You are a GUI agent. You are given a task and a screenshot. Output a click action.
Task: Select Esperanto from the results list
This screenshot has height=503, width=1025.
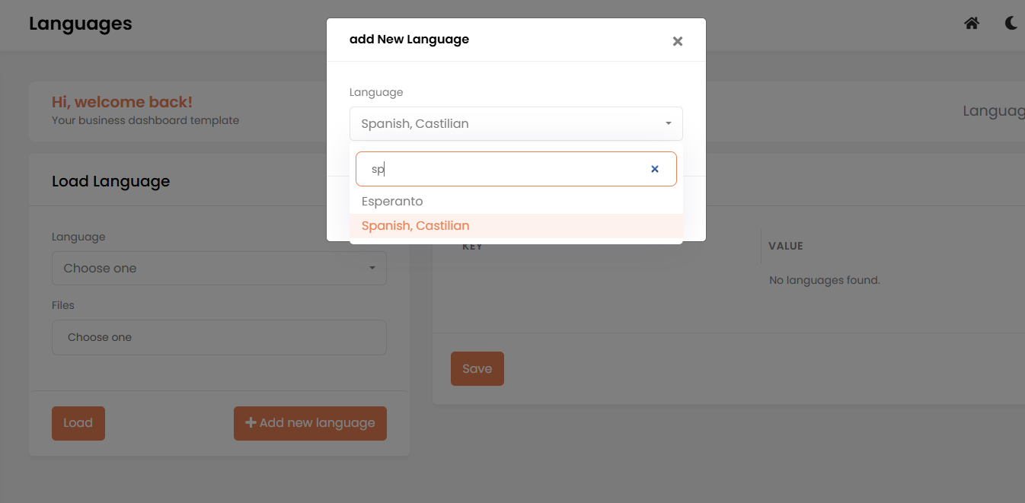coord(392,202)
